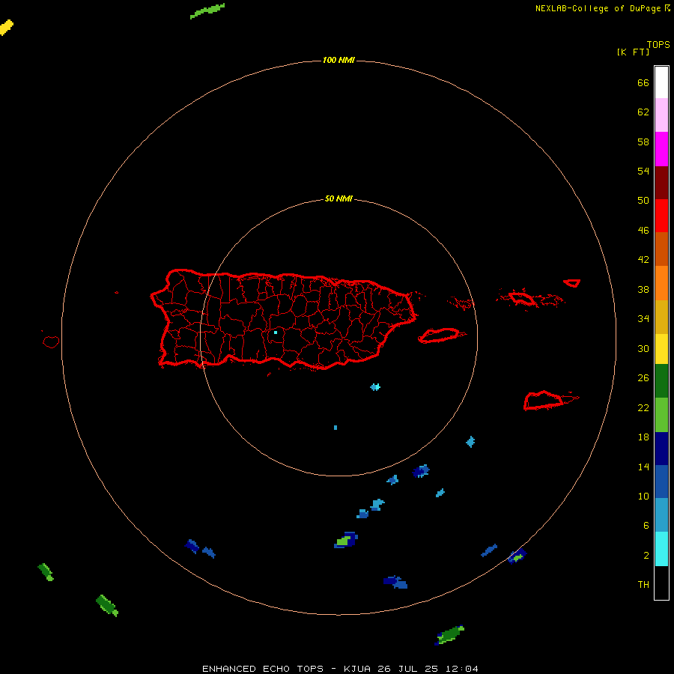Click the echo sitting on the 100 NMI ring at lower right

(x=517, y=556)
